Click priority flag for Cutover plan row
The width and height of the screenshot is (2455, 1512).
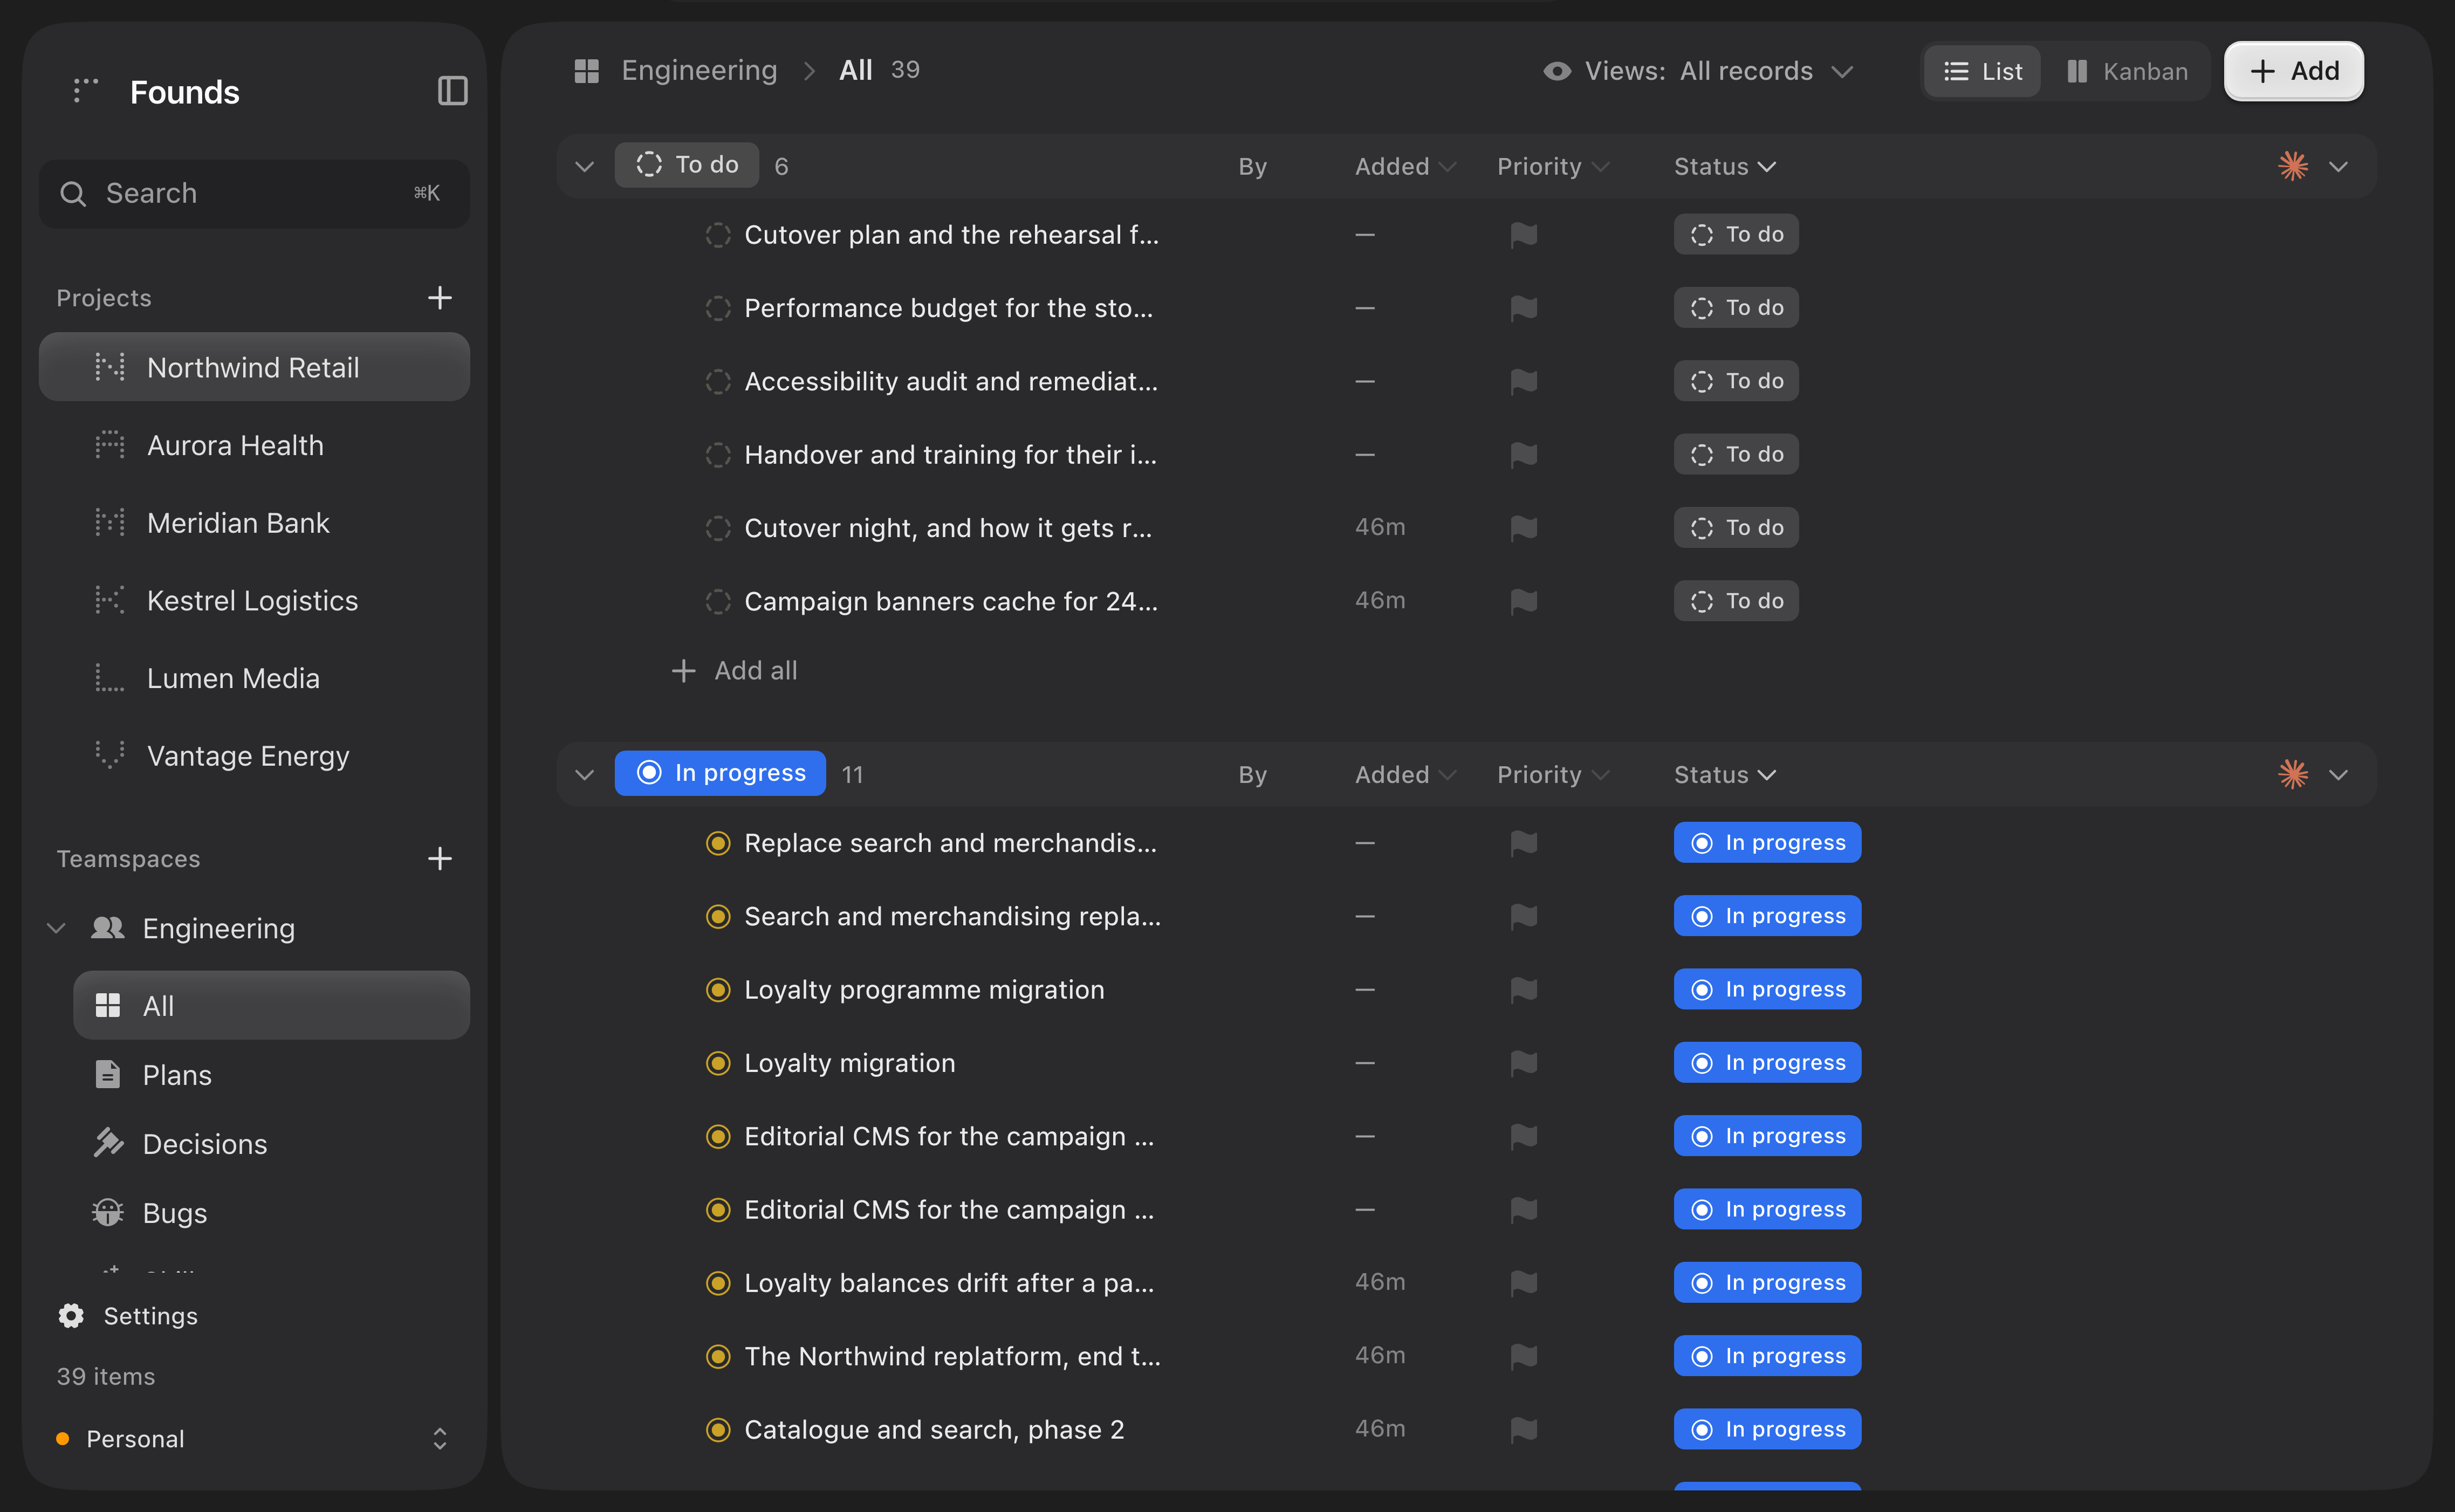coord(1524,235)
